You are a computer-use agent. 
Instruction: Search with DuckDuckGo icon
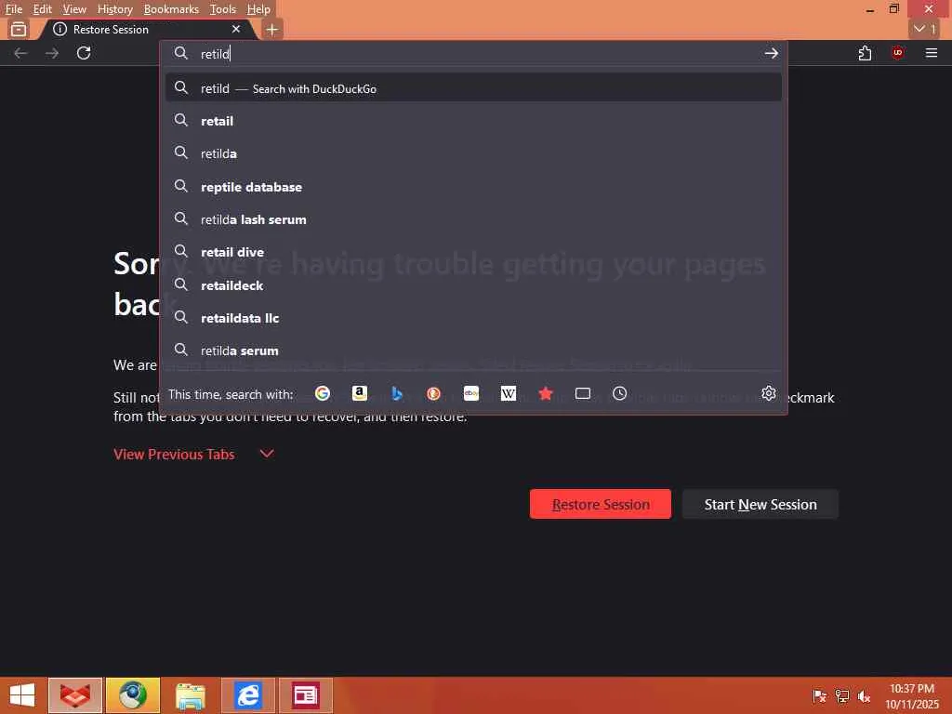pos(433,393)
